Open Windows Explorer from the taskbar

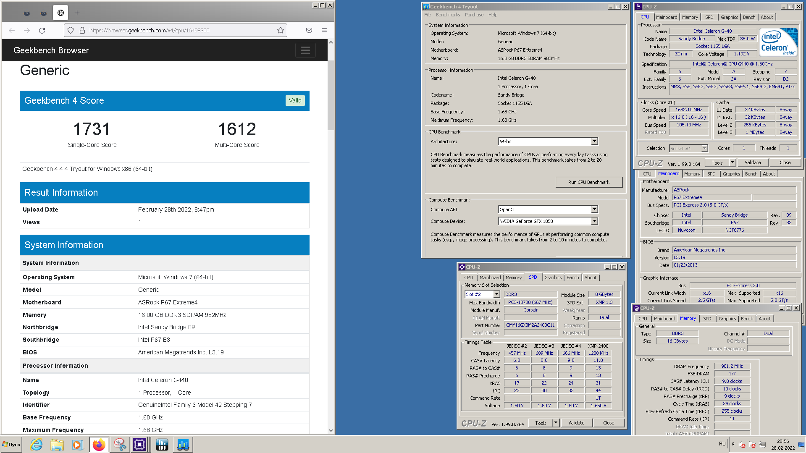[57, 445]
